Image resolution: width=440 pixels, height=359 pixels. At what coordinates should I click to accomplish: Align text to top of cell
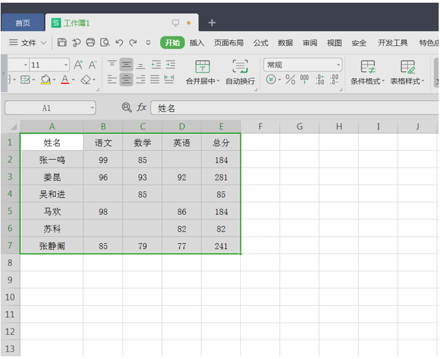[x=112, y=65]
